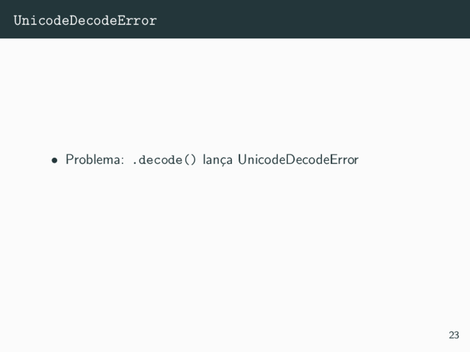Click blank slide area below the bullet
Image resolution: width=470 pixels, height=352 pixels.
tap(235, 246)
